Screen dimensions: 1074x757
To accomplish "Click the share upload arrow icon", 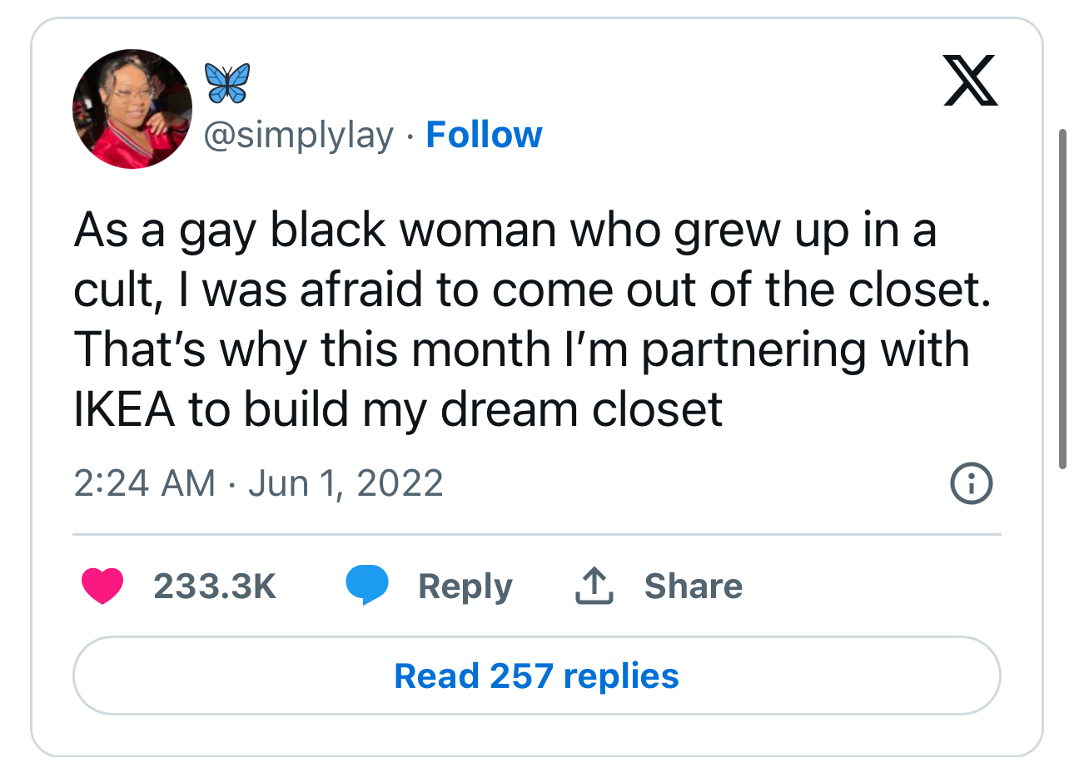I will tap(594, 586).
